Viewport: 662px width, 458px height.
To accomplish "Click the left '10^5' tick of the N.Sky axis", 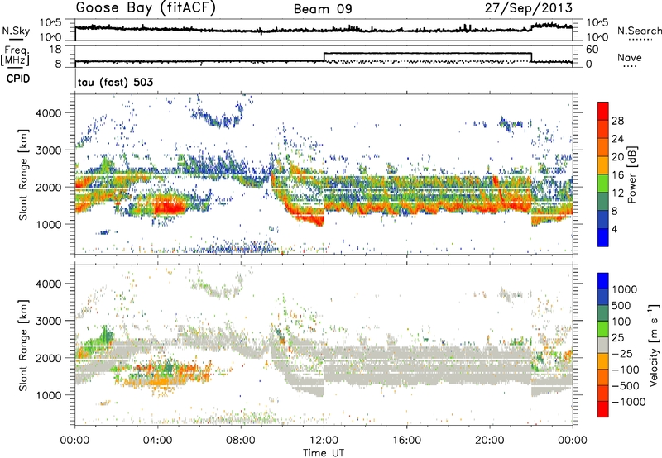I will [50, 22].
